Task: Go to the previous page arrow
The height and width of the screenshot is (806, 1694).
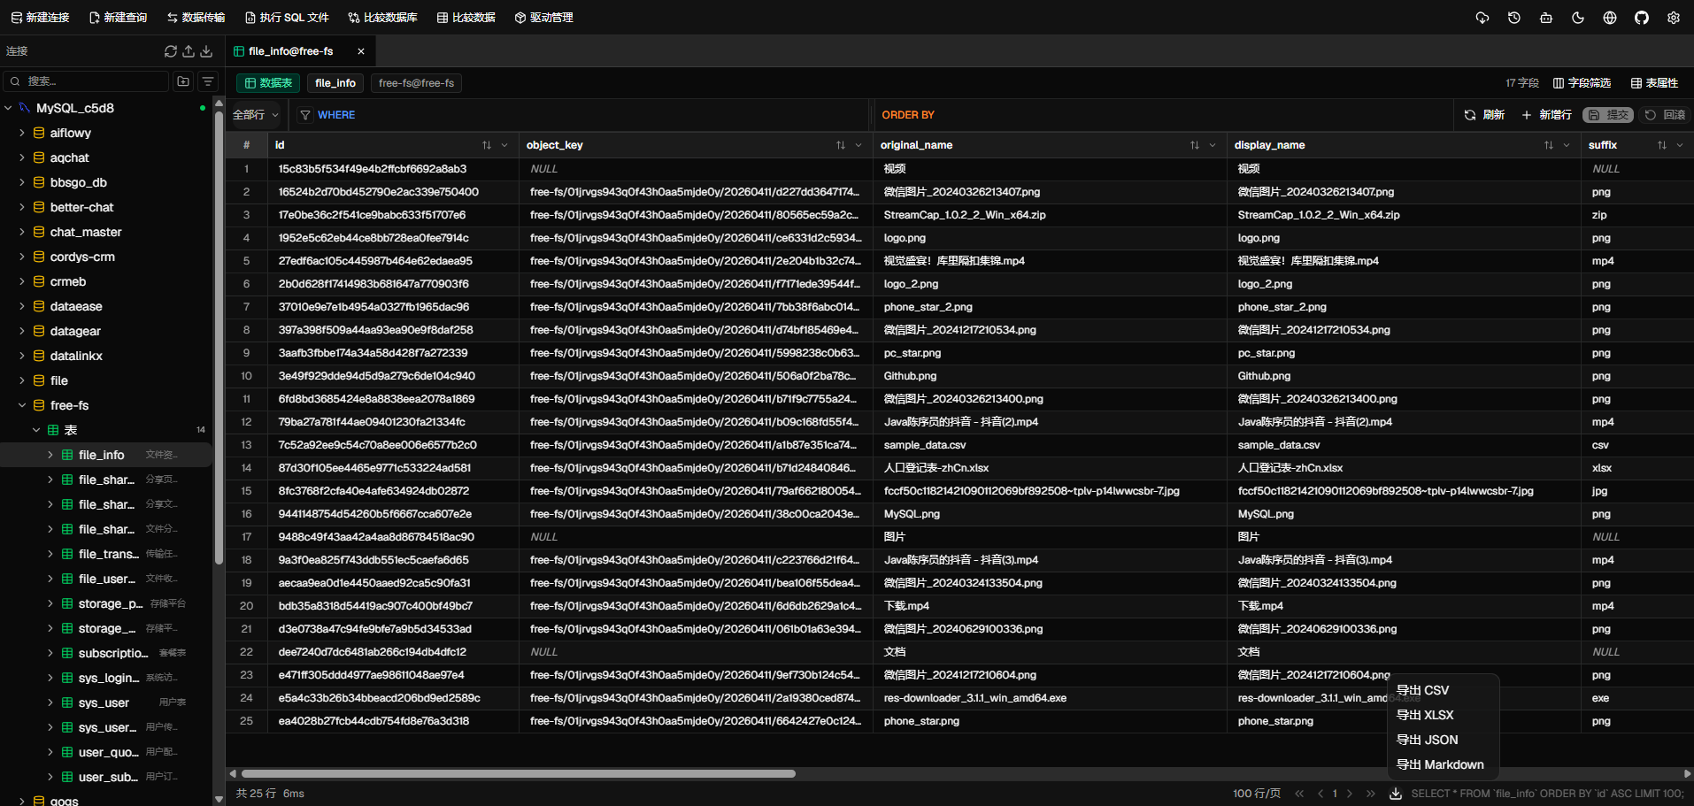Action: tap(1321, 794)
